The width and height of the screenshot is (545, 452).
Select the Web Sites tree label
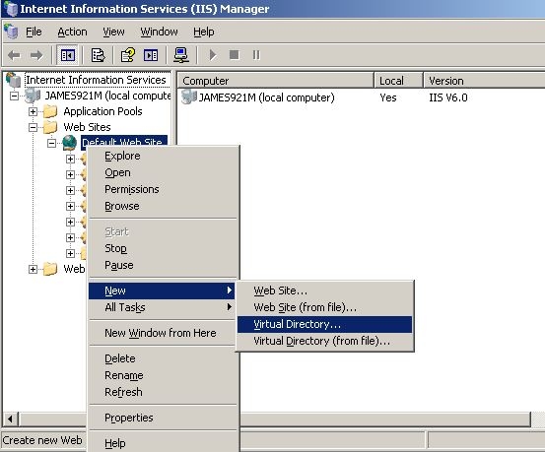click(87, 127)
